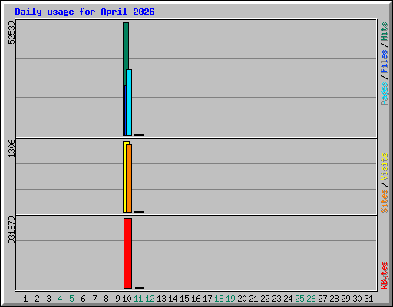Click day 14 on the x-axis
The width and height of the screenshot is (393, 307).
[173, 299]
